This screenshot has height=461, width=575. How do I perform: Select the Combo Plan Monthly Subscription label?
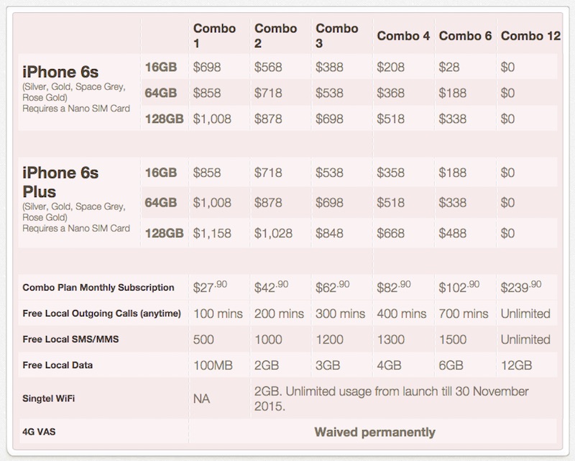click(98, 288)
